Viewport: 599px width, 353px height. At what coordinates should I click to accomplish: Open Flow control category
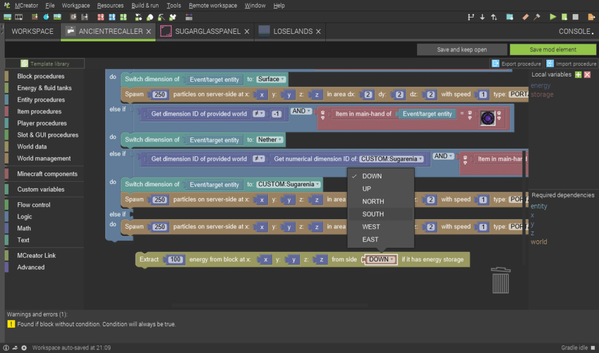tap(33, 205)
